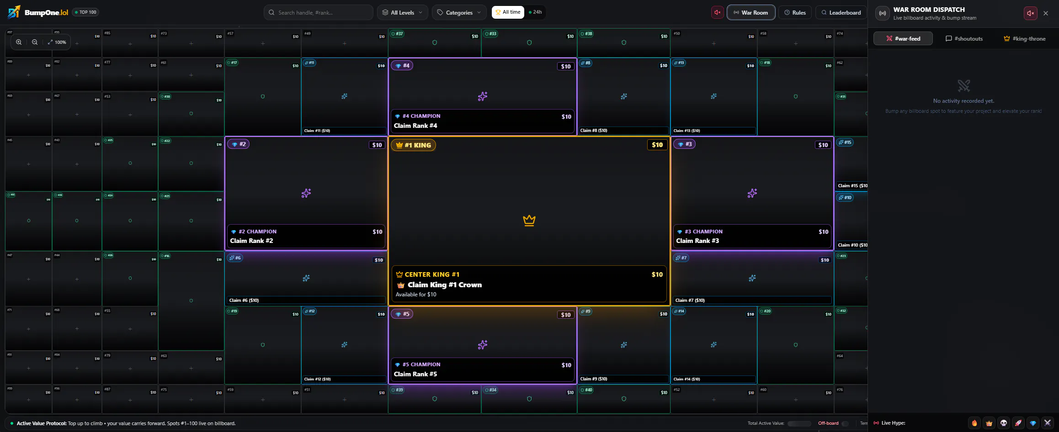Zoom out of the billboard grid
1059x432 pixels.
point(35,42)
